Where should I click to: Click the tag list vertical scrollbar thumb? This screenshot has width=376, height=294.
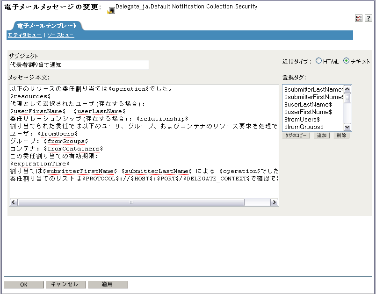point(347,98)
